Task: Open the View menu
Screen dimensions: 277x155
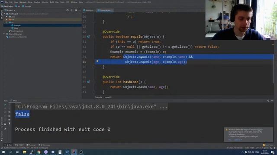Action: coord(16,2)
